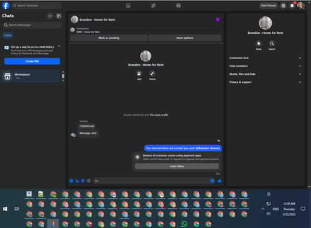Click Create PIN button
Screen dimensions: 311x228
[32, 61]
